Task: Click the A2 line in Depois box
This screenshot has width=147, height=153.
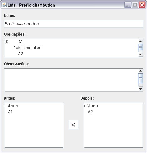Action: coord(90,112)
